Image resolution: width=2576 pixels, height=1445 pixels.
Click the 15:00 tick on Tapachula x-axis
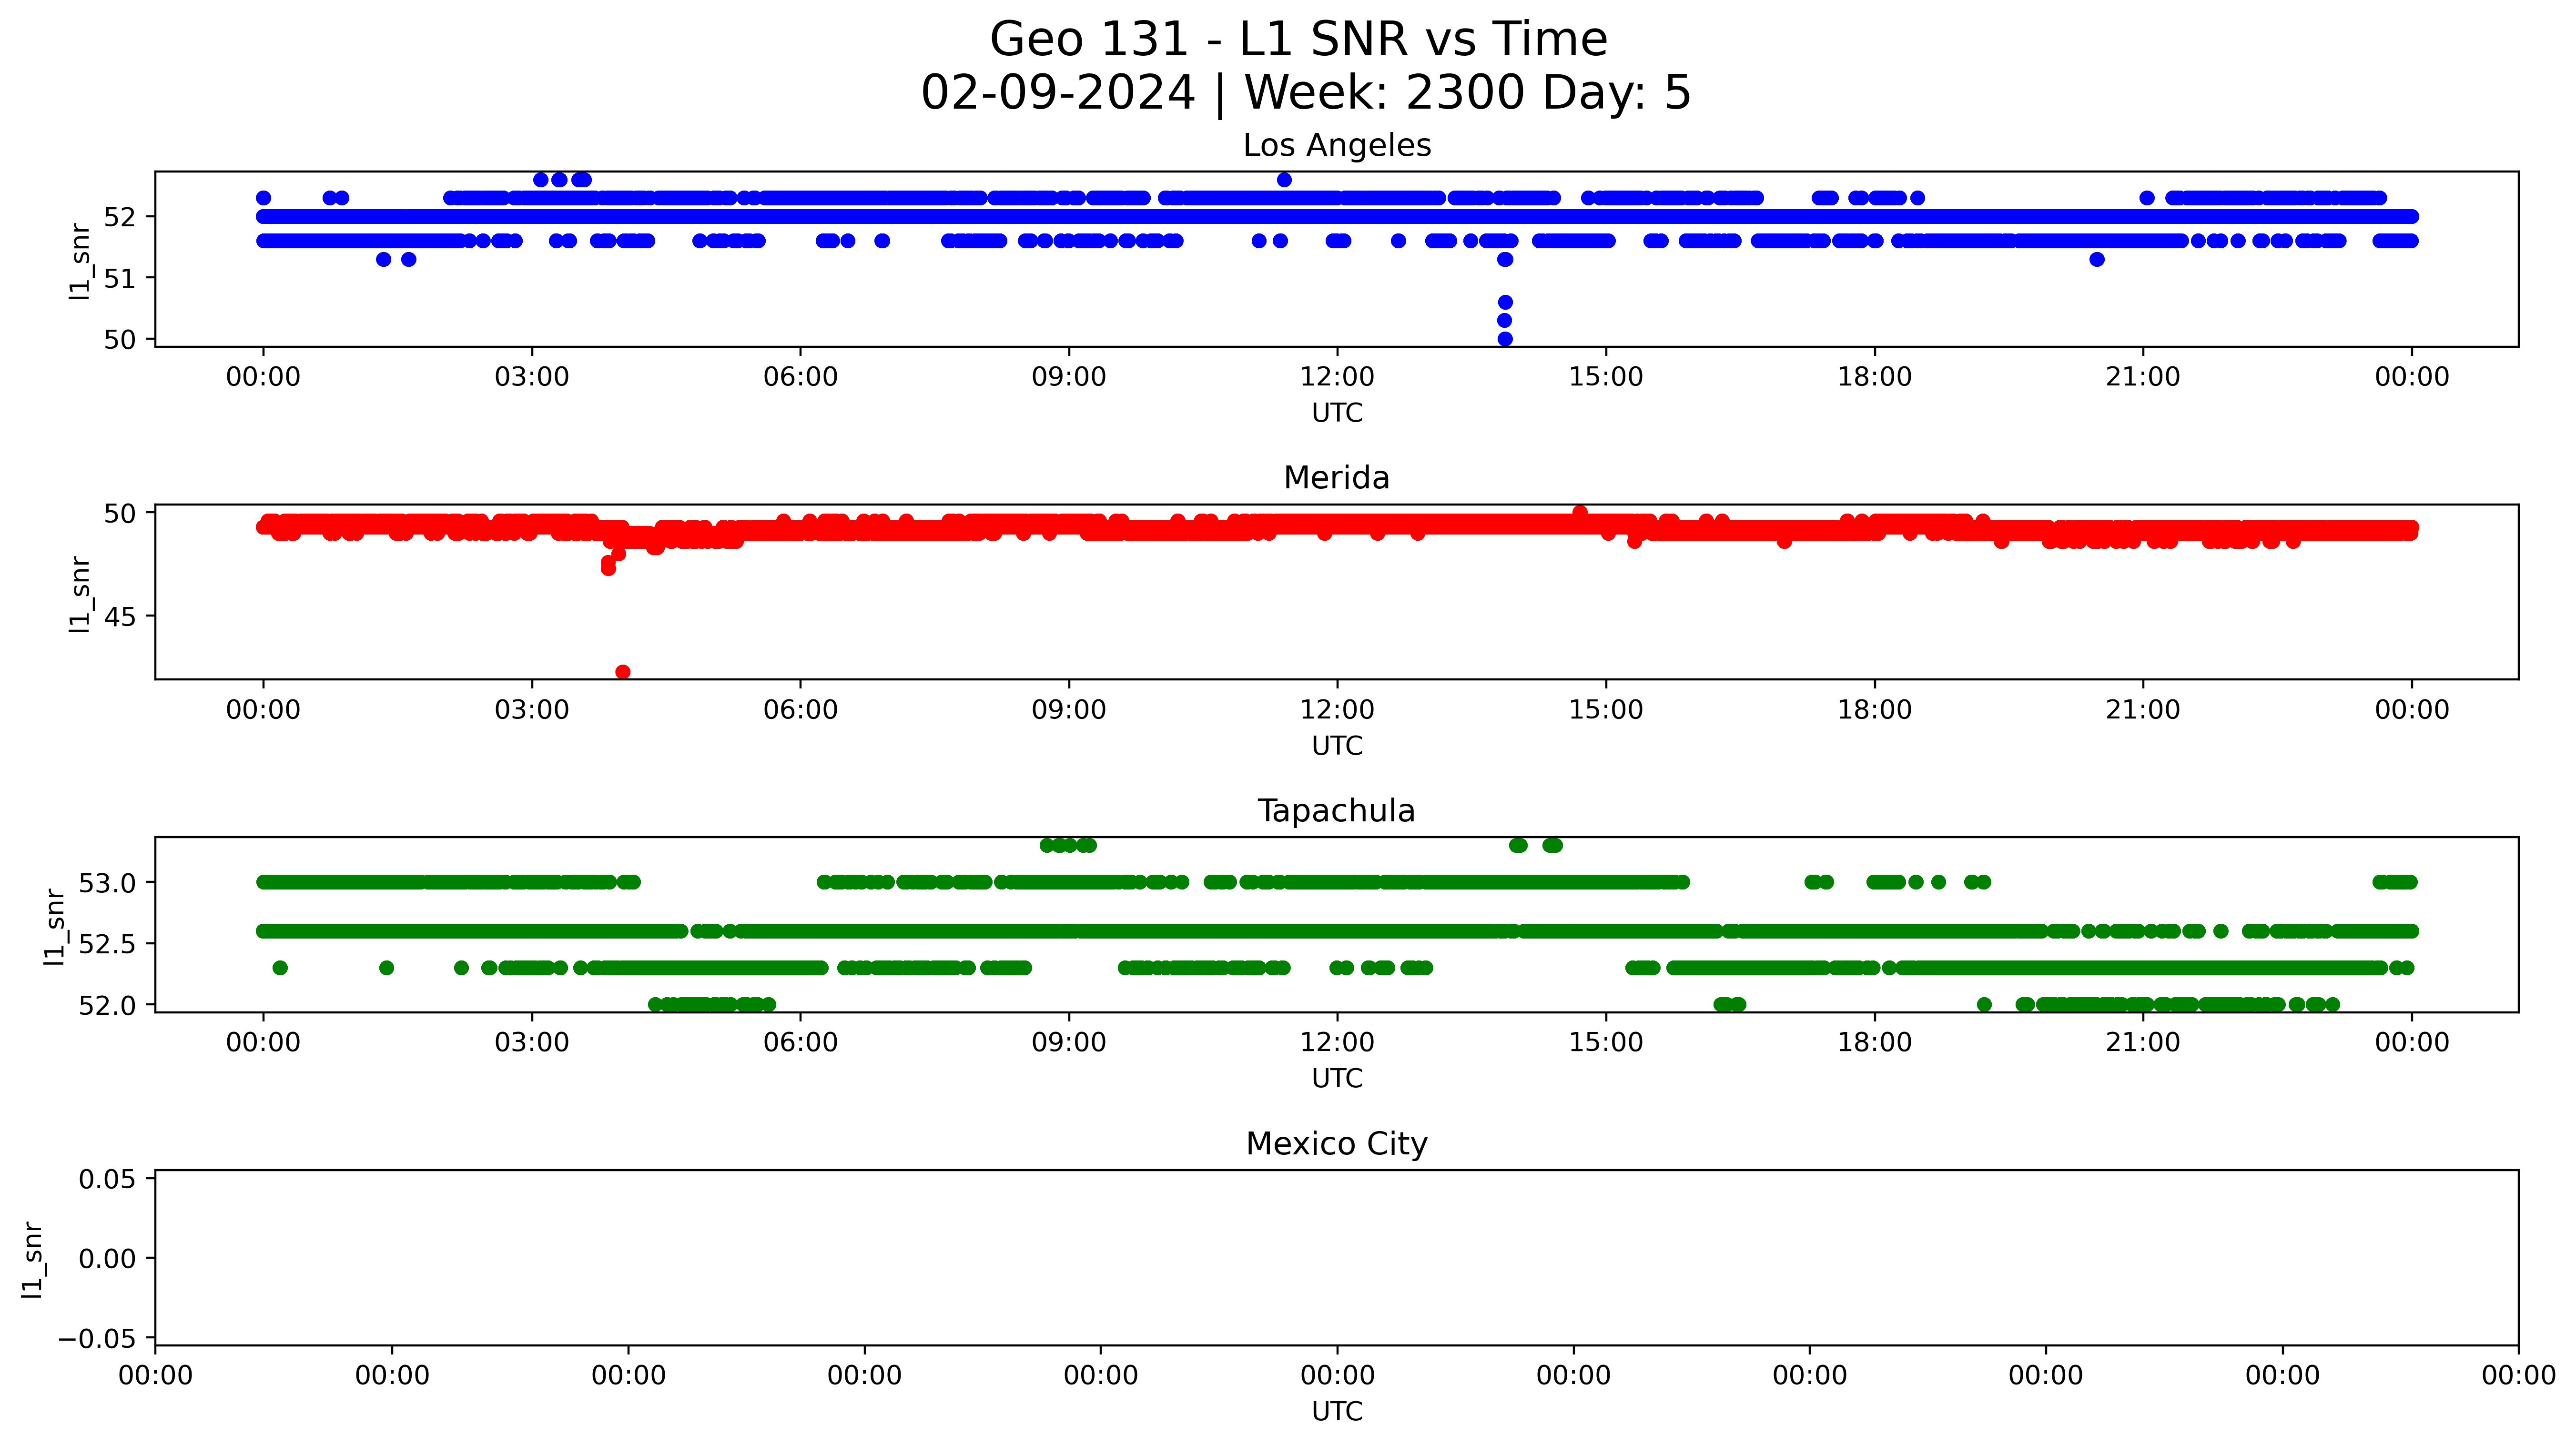click(1606, 1043)
